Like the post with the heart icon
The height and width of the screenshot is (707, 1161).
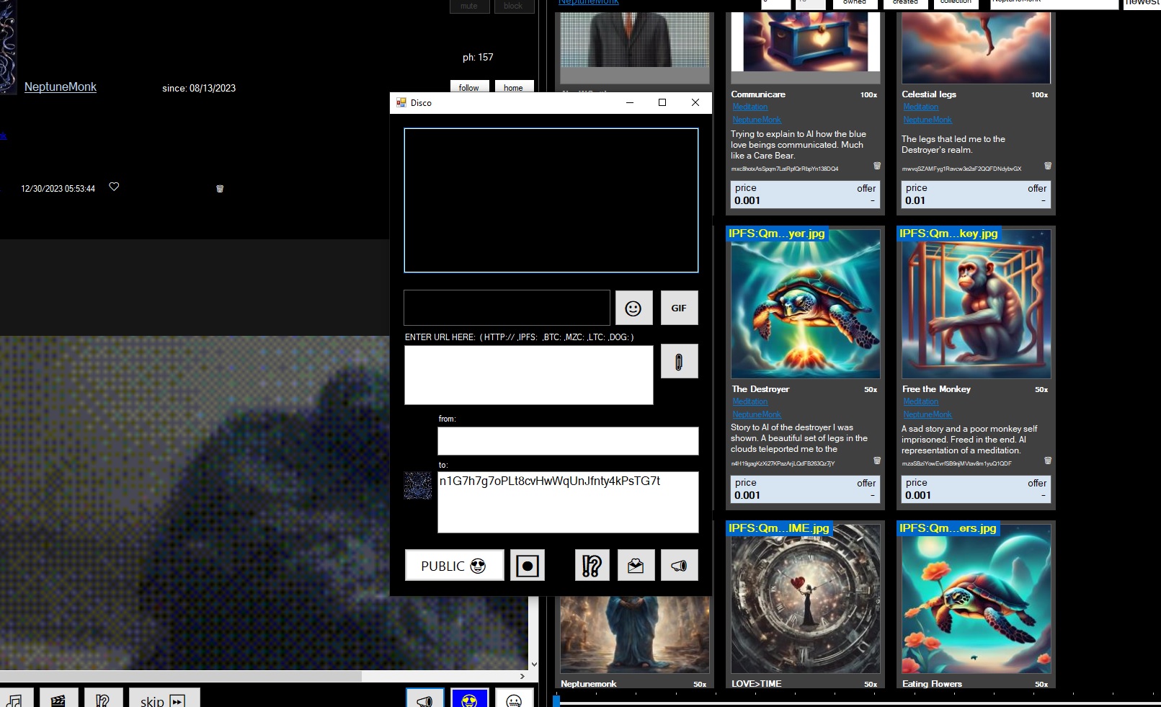(x=114, y=187)
